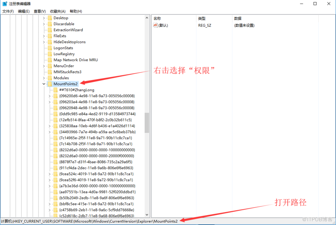Expand the FileExts key
The width and height of the screenshot is (336, 225).
pyautogui.click(x=44, y=36)
